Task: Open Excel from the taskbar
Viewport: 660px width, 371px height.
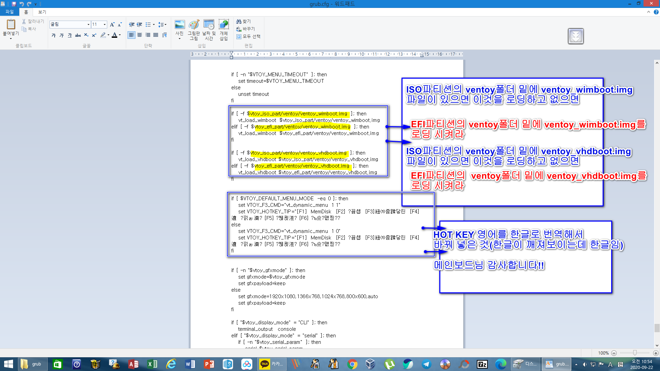Action: 152,364
